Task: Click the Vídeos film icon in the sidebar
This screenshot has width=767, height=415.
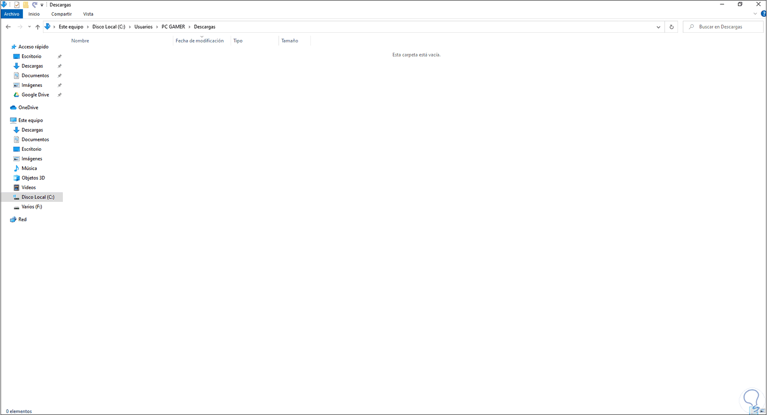Action: 16,188
